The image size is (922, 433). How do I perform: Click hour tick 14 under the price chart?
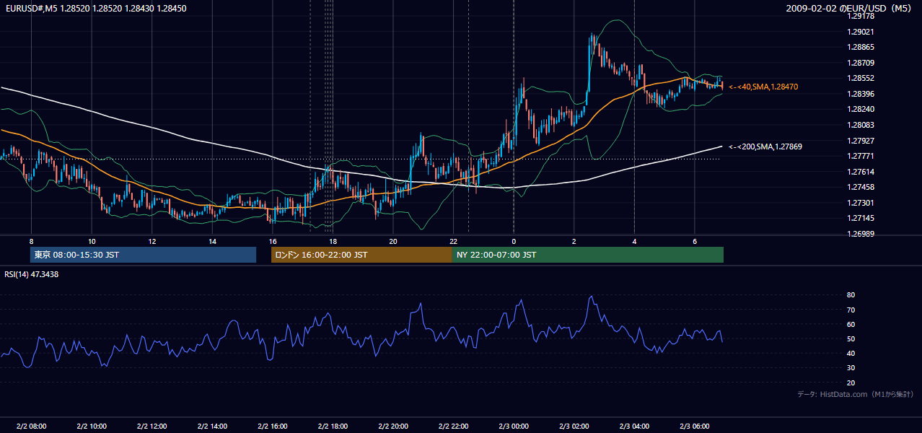212,241
